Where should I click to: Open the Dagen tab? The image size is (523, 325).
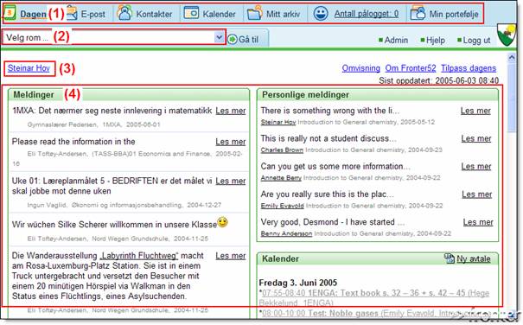click(33, 14)
